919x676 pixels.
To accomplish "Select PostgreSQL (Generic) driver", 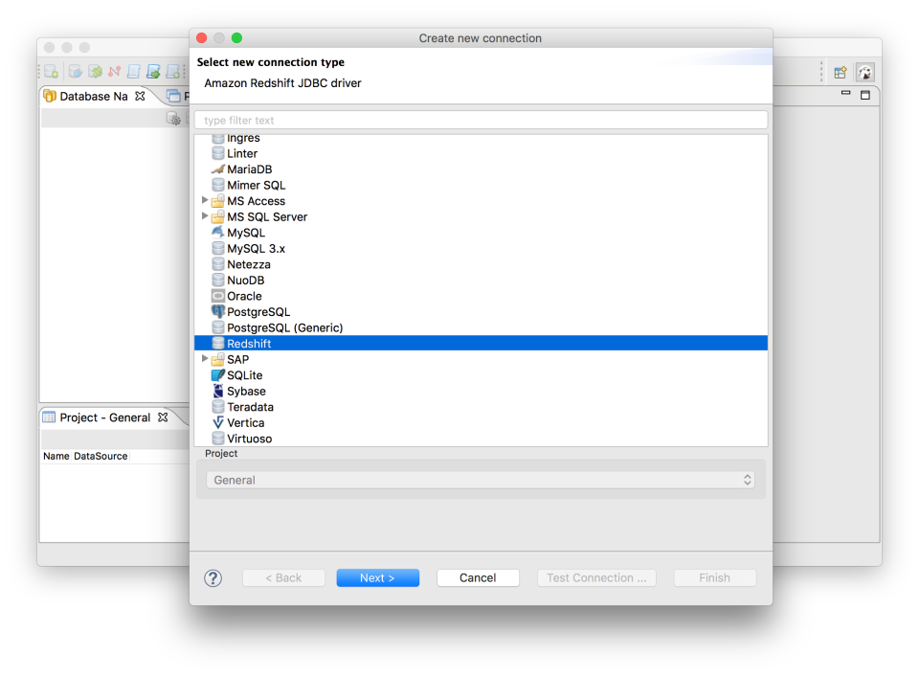I will point(285,327).
